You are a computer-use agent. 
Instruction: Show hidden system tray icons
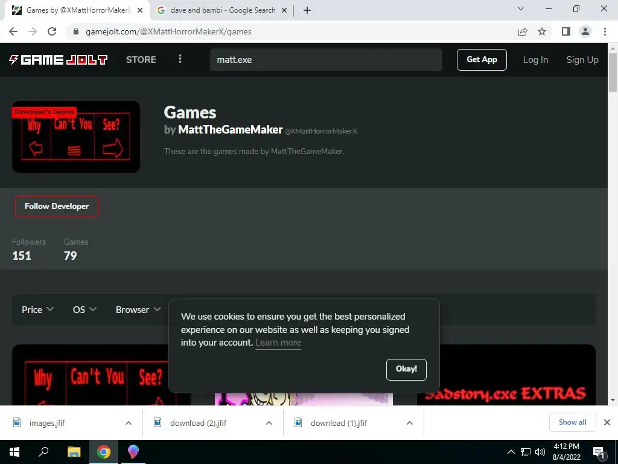pyautogui.click(x=511, y=452)
